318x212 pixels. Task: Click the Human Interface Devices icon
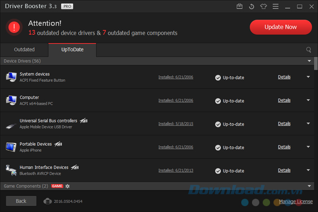click(11, 170)
